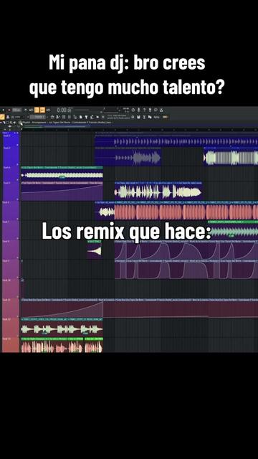The height and width of the screenshot is (459, 258).
Task: Select the Track 9 header label
Action: [x=6, y=260]
